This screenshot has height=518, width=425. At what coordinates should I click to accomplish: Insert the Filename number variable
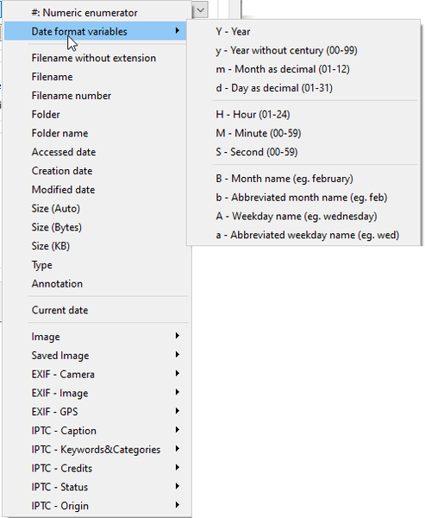97,96
